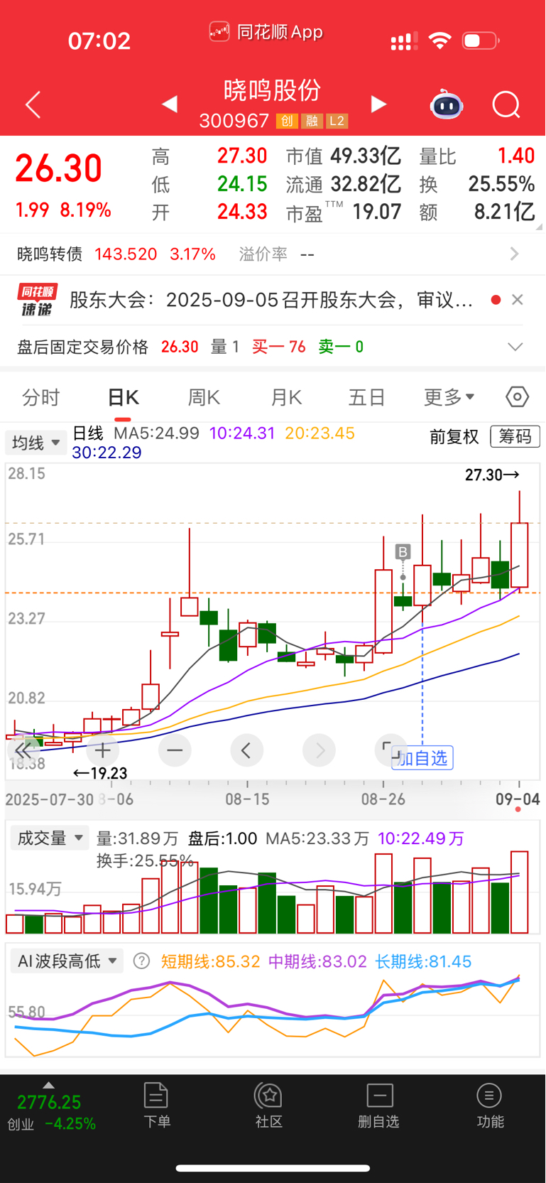Zoom out chart with minus button
This screenshot has width=546, height=1183.
click(x=175, y=750)
